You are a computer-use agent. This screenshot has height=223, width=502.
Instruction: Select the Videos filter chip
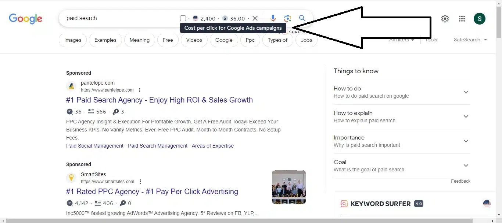coord(194,40)
